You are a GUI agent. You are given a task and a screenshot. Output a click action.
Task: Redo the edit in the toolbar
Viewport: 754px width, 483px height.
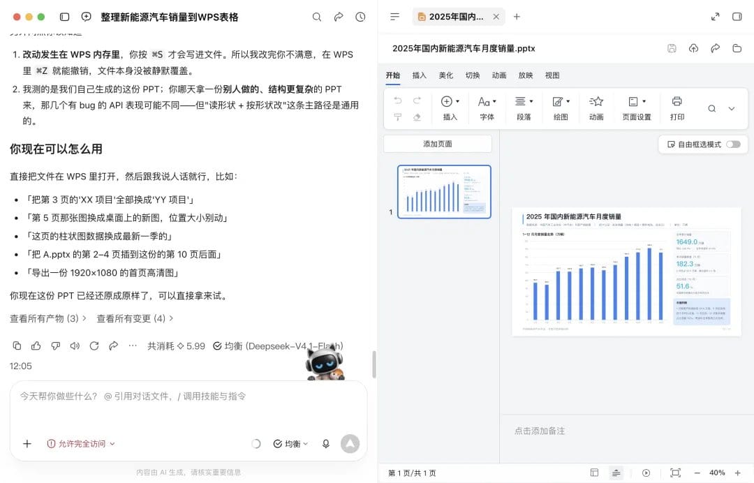click(x=417, y=101)
